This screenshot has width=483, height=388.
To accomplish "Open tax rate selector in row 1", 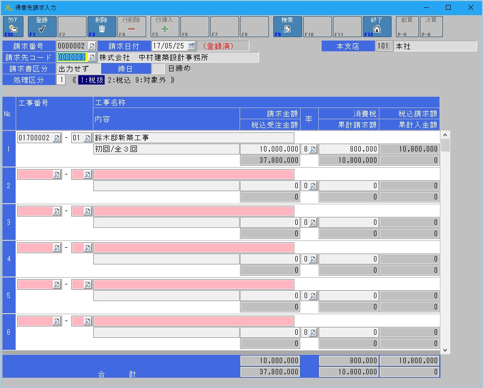I will click(313, 149).
